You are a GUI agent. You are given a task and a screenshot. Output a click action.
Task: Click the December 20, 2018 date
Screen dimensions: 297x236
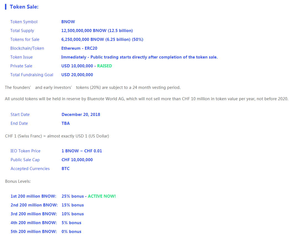[81, 115]
